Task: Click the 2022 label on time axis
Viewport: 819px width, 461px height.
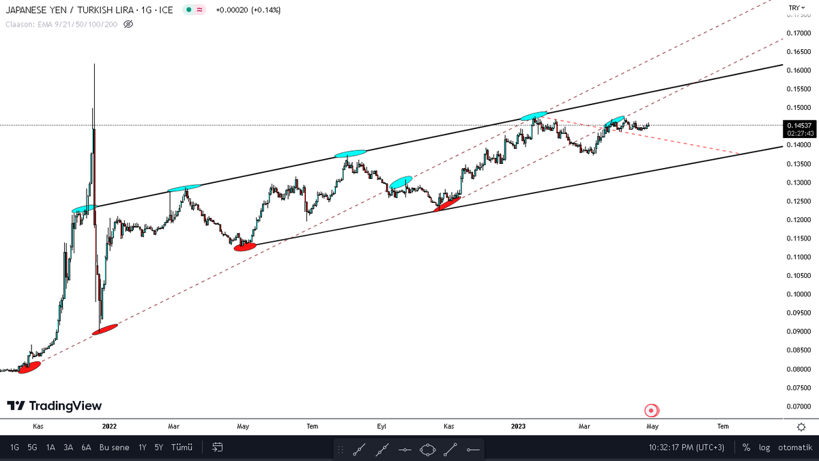Action: 109,426
